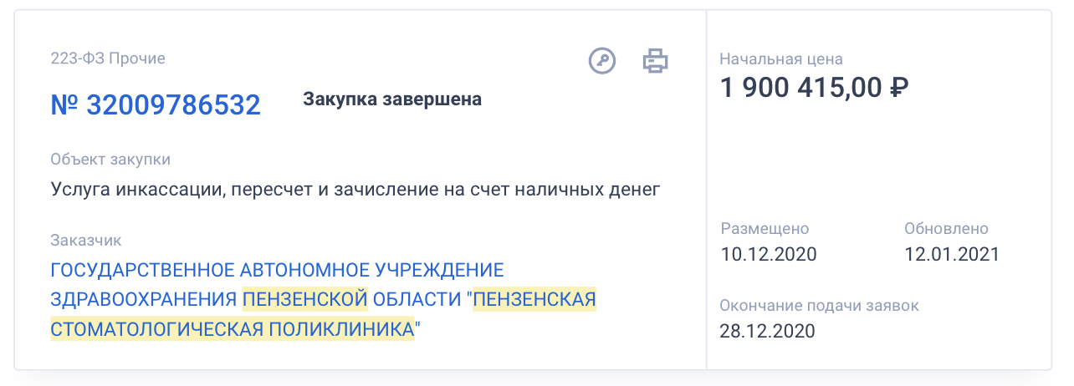Click the Начальная цена label
The height and width of the screenshot is (386, 1074).
[781, 59]
